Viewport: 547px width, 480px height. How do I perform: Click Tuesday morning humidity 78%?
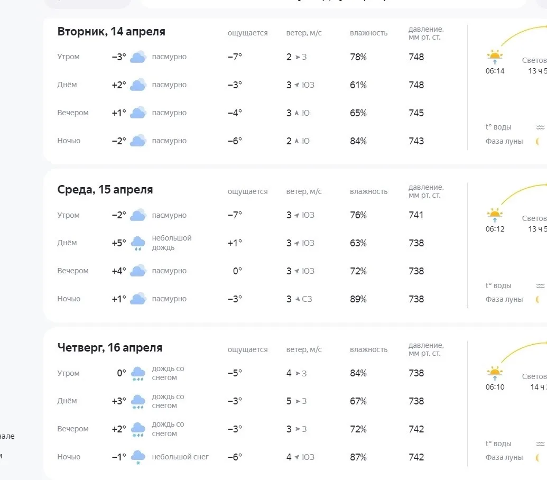pyautogui.click(x=358, y=57)
